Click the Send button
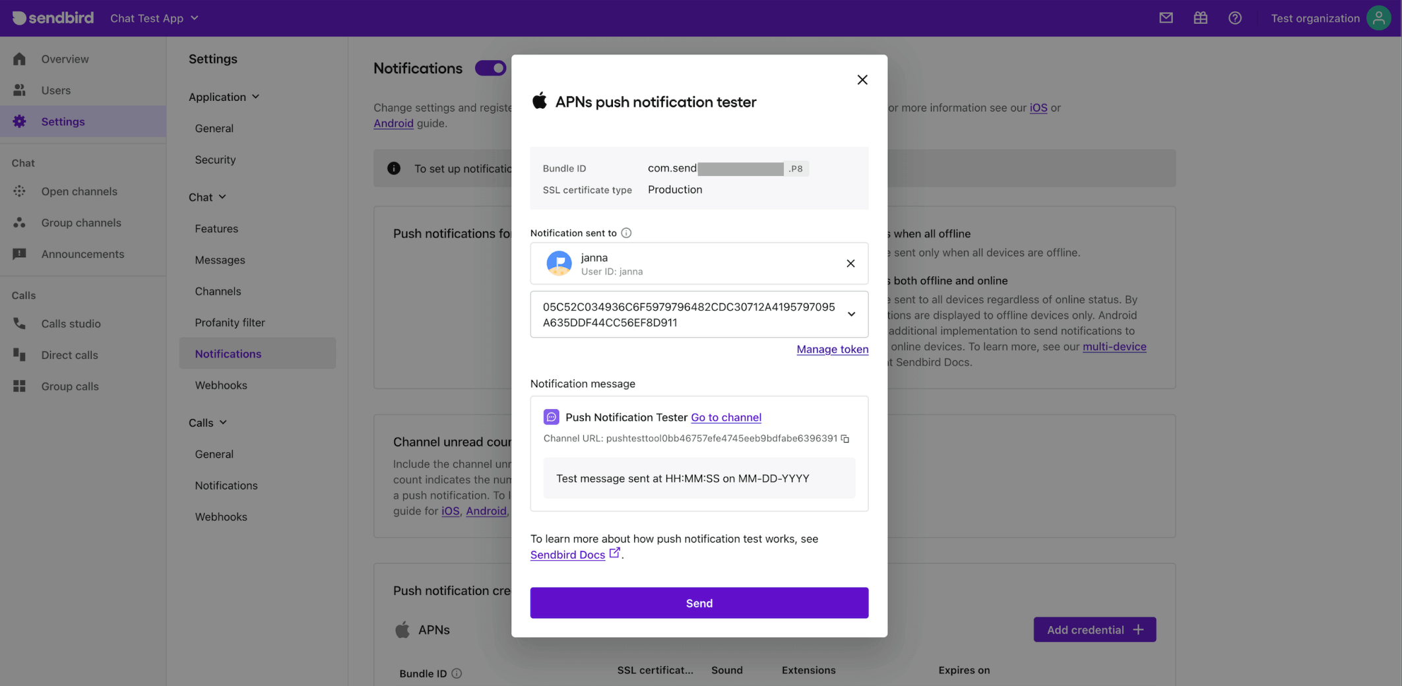1402x686 pixels. (699, 603)
